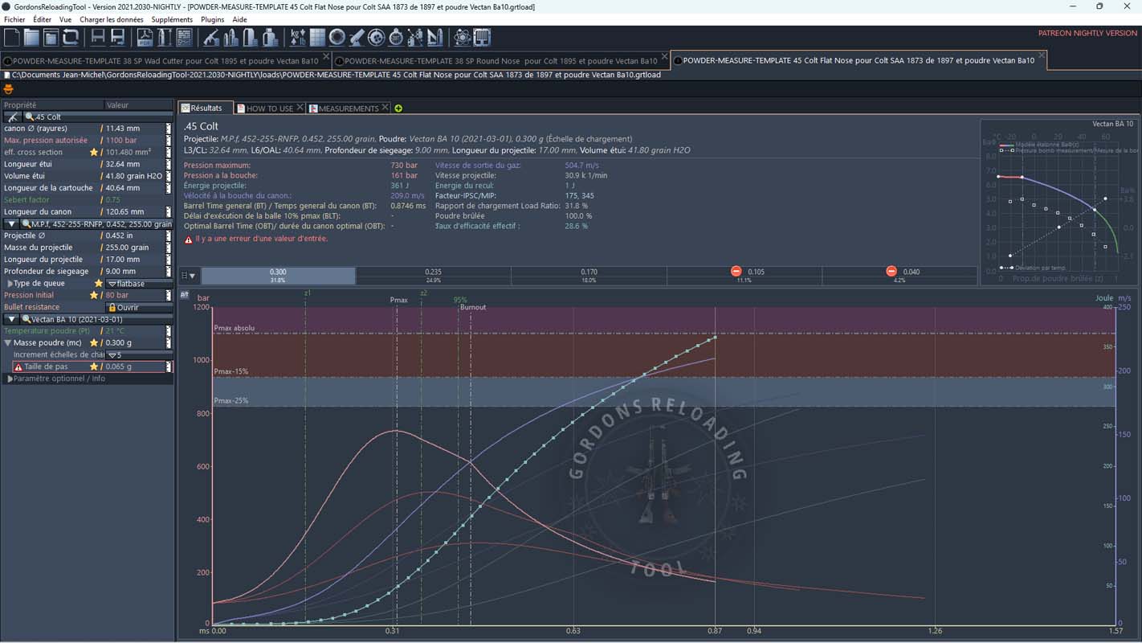
Task: Open the table grid tool icon
Action: coord(317,37)
